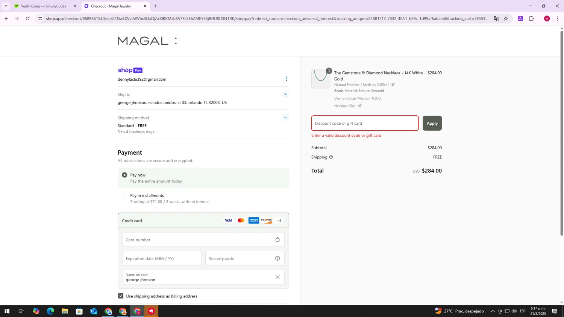The image size is (564, 317).
Task: Open Microsoft Store from the taskbar
Action: (79, 311)
